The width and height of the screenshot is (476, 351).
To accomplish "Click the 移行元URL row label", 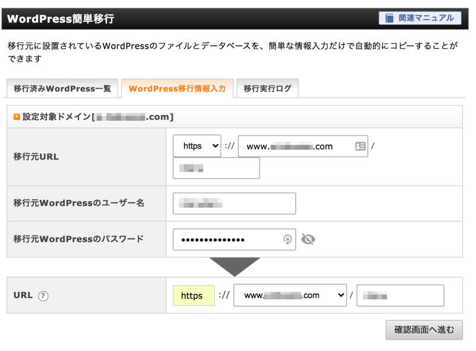I will (x=36, y=157).
